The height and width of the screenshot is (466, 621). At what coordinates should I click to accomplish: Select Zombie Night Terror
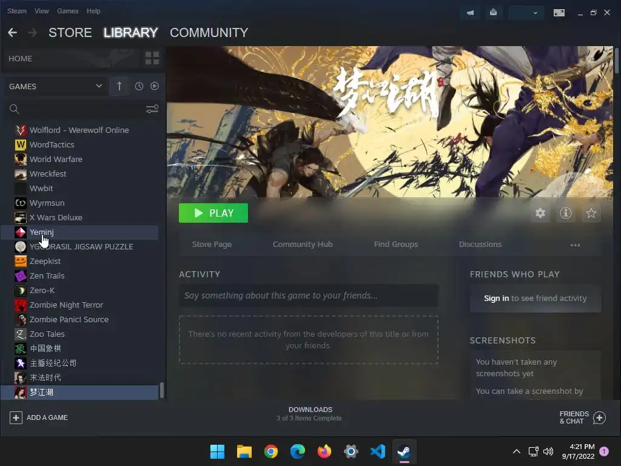coord(79,305)
